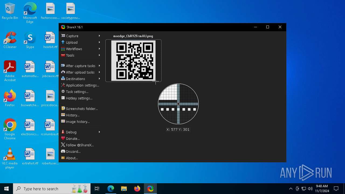Viewport: 345px width, 194px height.
Task: Open the Upload menu label
Action: [72, 42]
